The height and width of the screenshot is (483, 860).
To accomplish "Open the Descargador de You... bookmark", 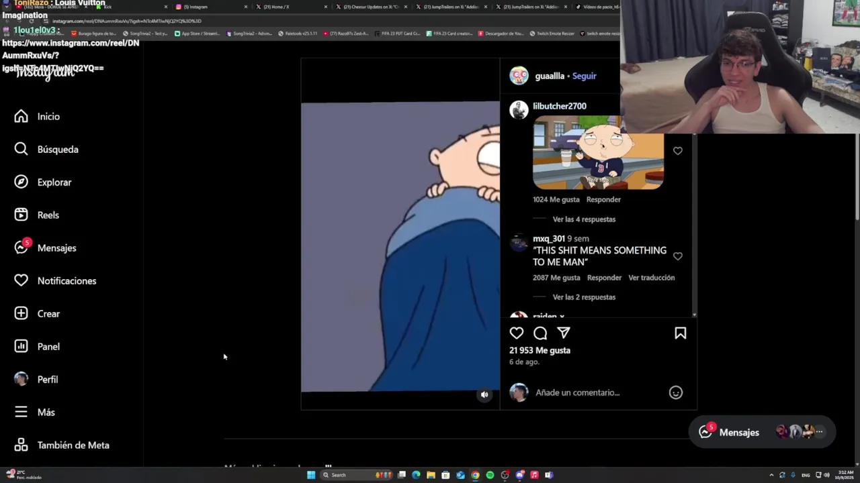I will pos(501,34).
